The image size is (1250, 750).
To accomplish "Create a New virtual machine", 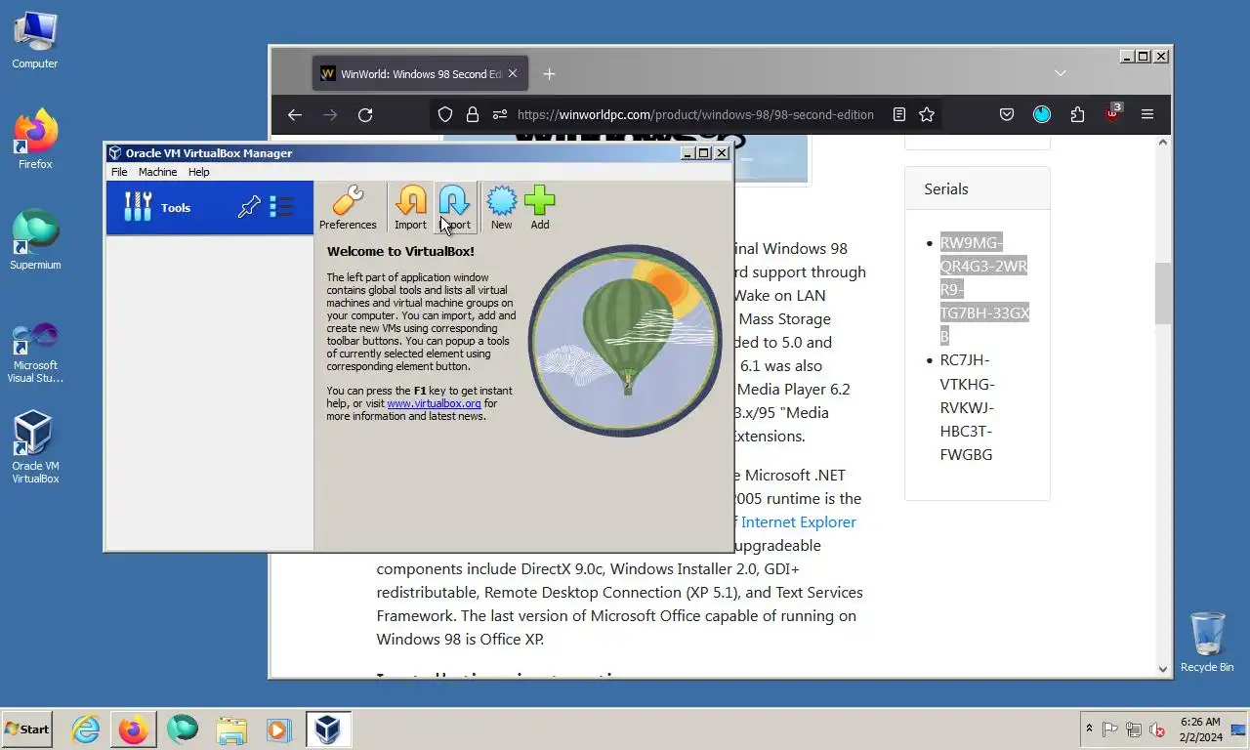I will coord(501,207).
